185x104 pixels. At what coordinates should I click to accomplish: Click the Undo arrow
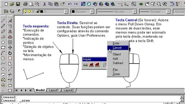click(70, 4)
